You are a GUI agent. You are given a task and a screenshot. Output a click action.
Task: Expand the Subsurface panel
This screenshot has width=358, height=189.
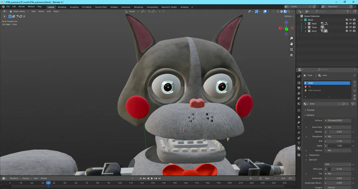[x=314, y=155]
